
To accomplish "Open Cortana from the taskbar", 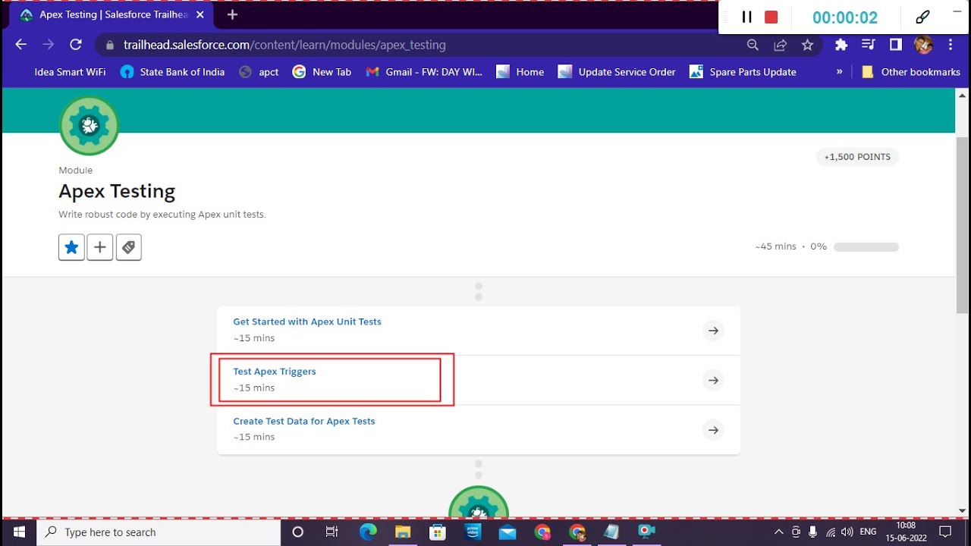I will [297, 532].
